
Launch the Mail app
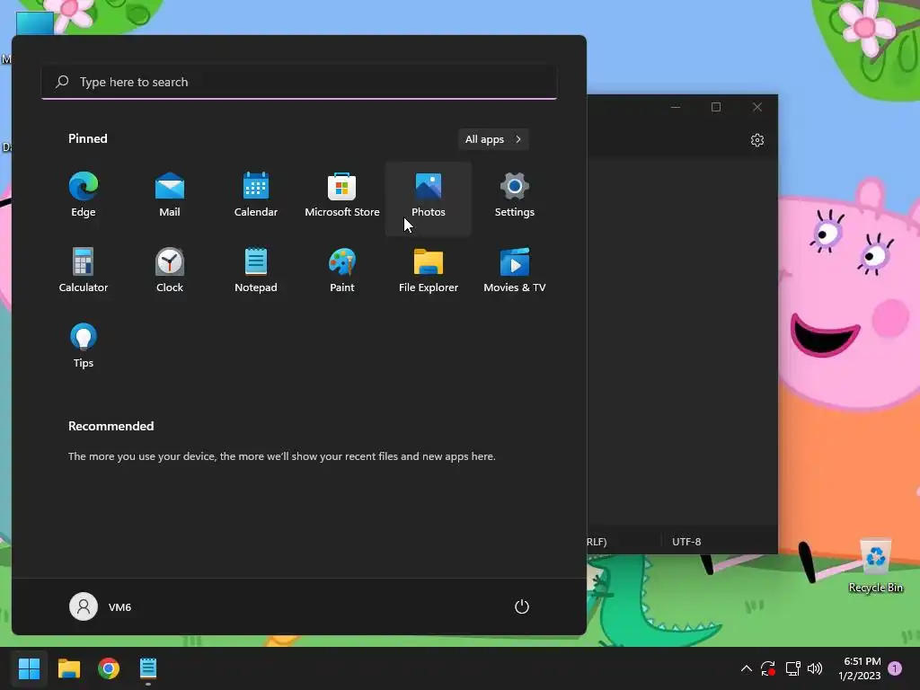point(170,195)
